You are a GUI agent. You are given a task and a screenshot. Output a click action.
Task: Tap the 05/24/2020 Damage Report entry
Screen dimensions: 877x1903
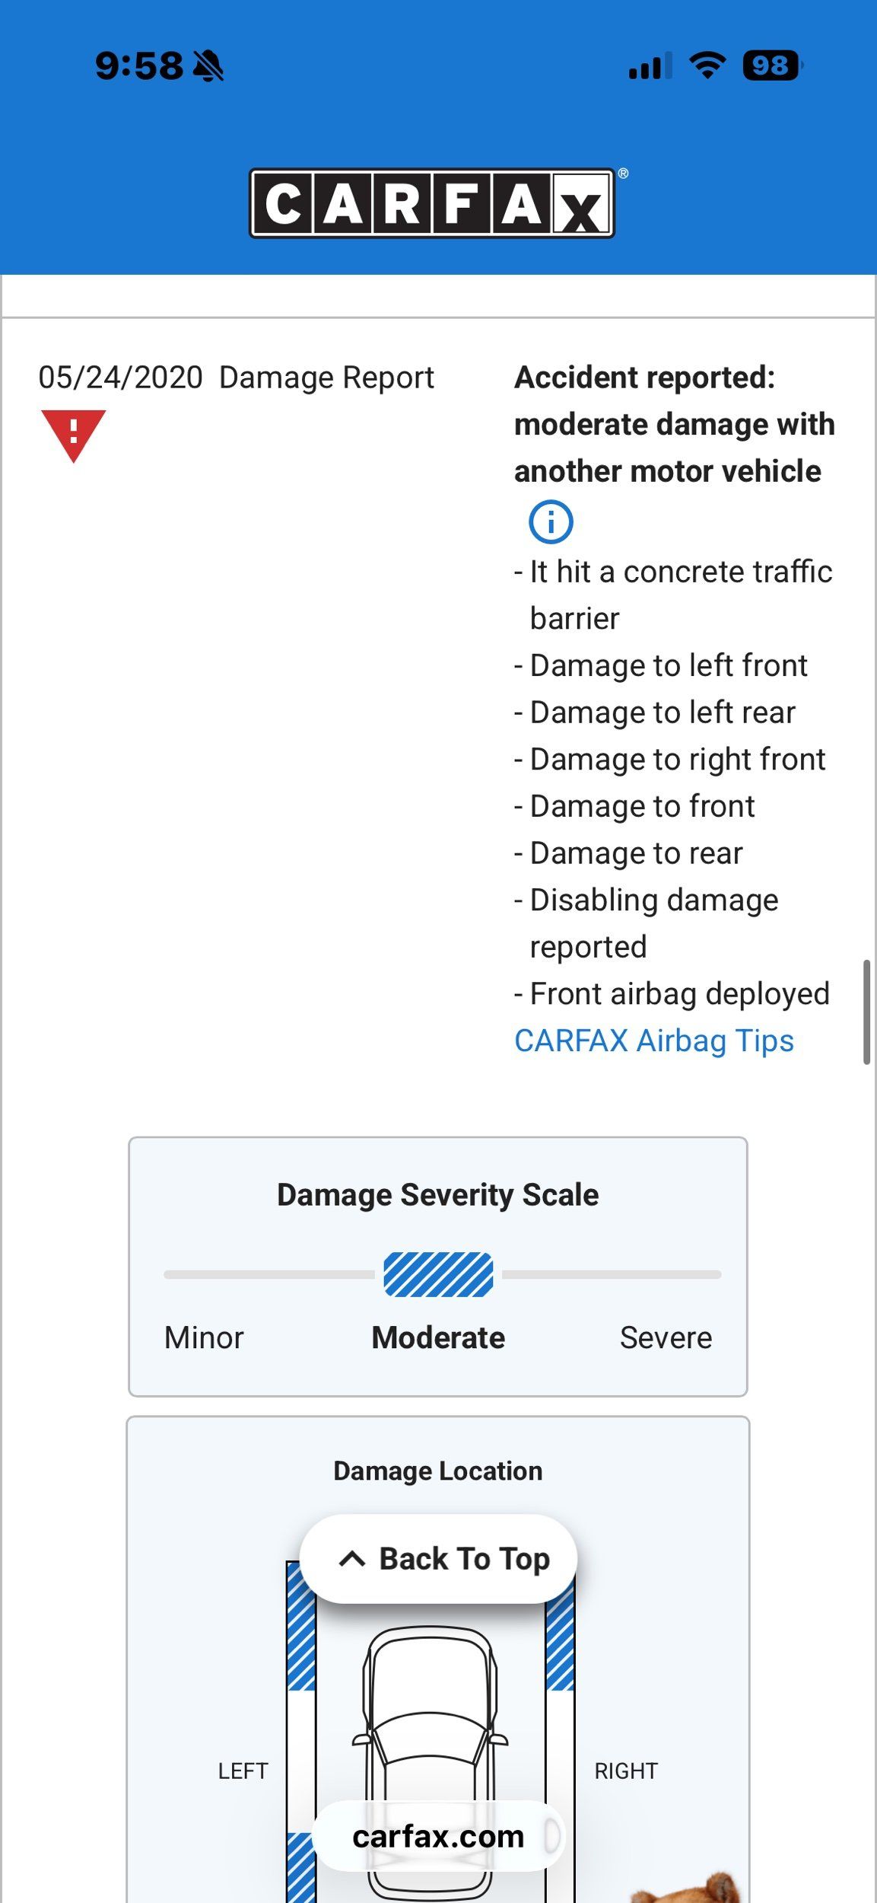[x=236, y=378]
